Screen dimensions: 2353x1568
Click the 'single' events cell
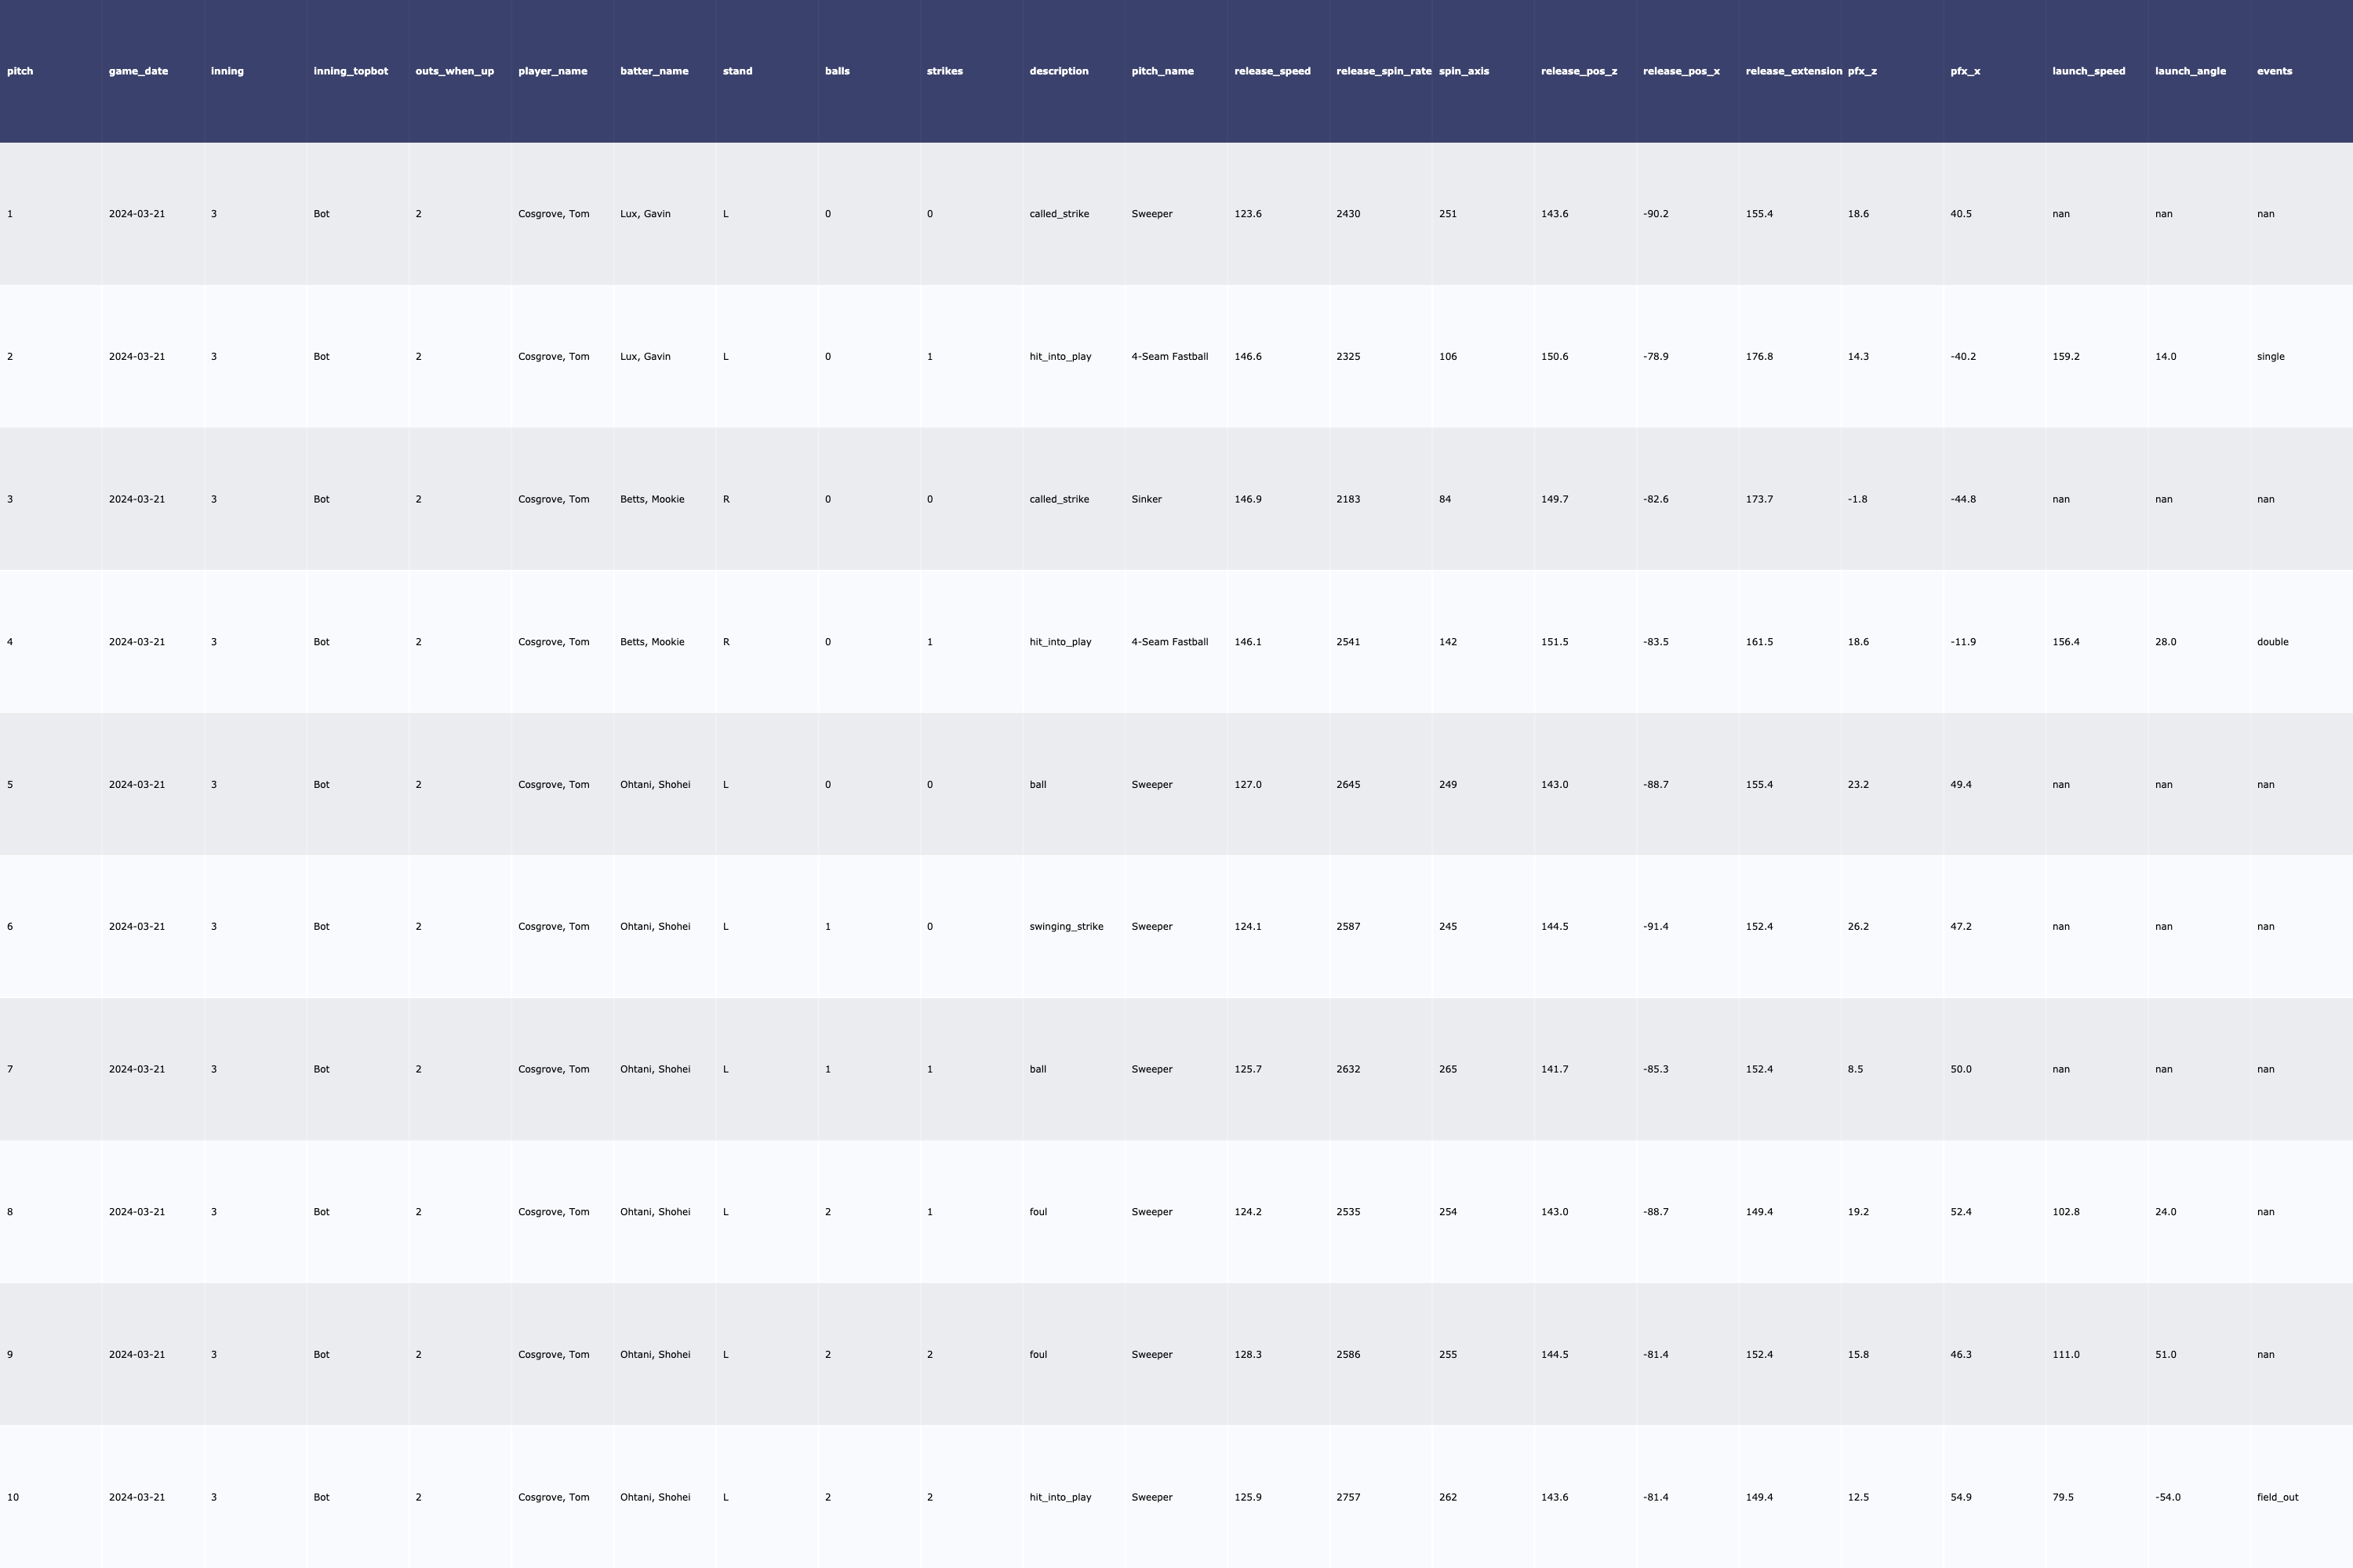coord(2270,357)
